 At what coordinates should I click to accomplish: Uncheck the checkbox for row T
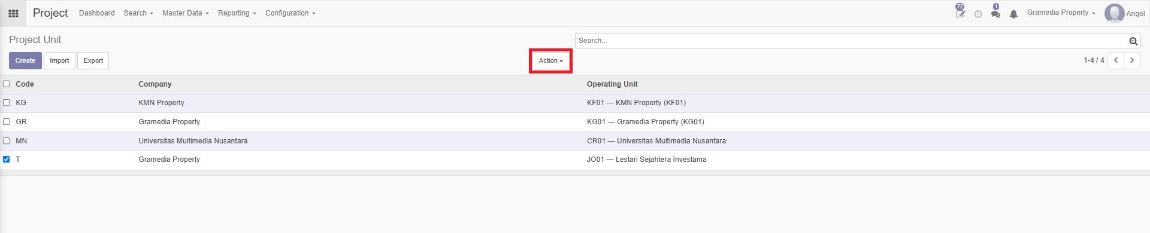7,160
